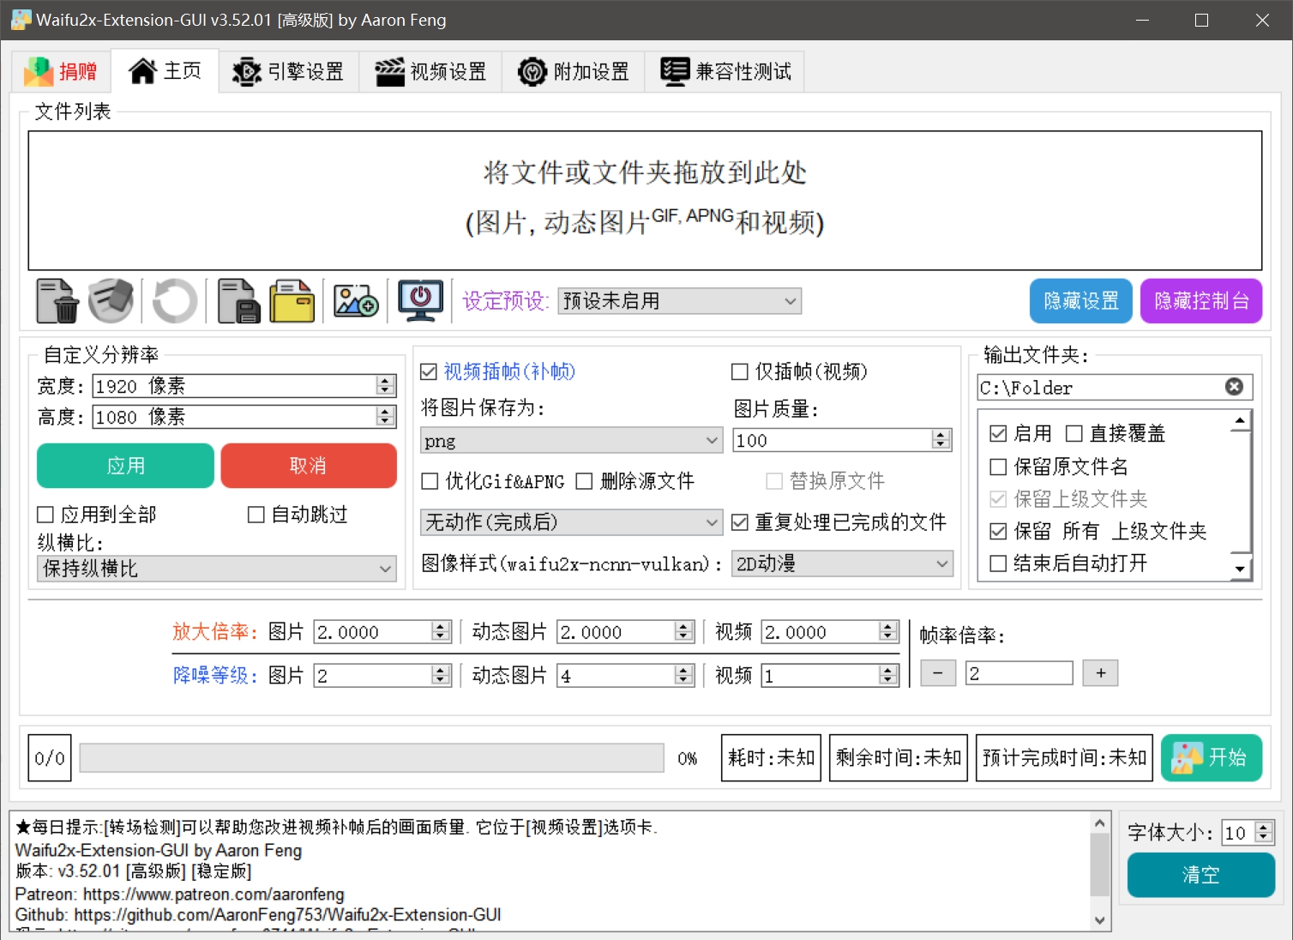The image size is (1293, 940).
Task: Open the 无动作(完成后) action dropdown
Action: tap(571, 521)
